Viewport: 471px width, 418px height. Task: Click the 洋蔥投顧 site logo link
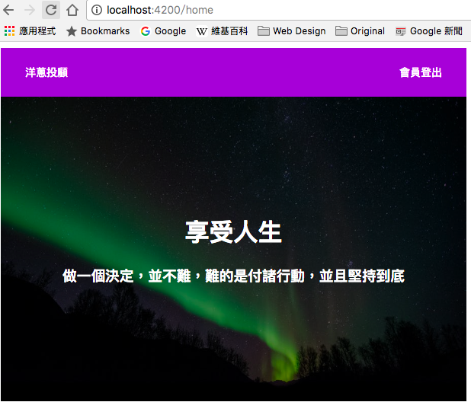click(46, 72)
